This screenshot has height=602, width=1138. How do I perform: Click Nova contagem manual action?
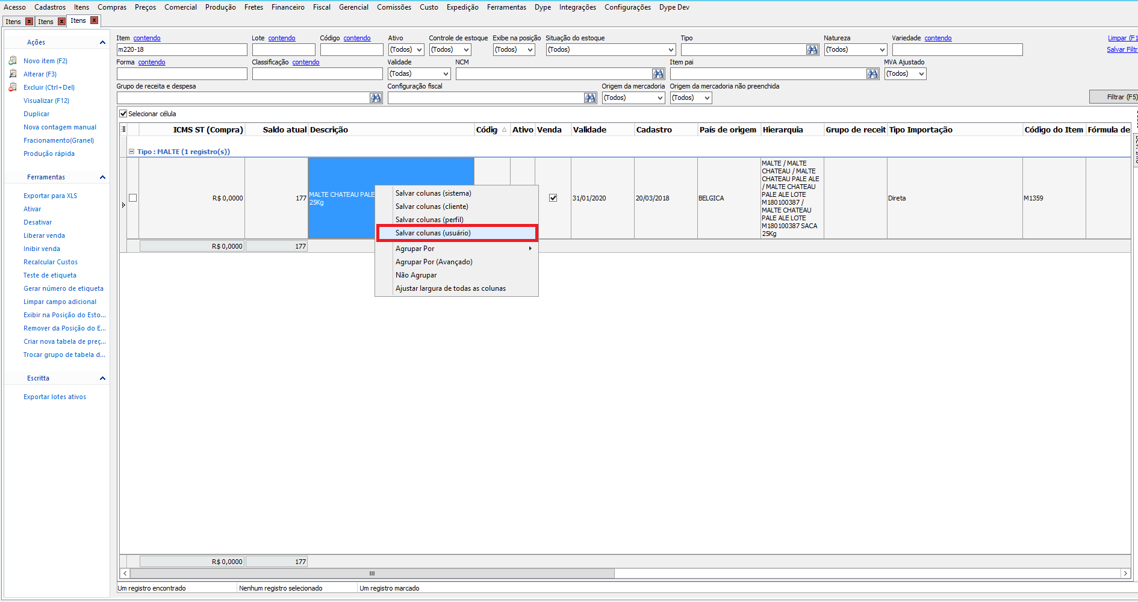60,127
